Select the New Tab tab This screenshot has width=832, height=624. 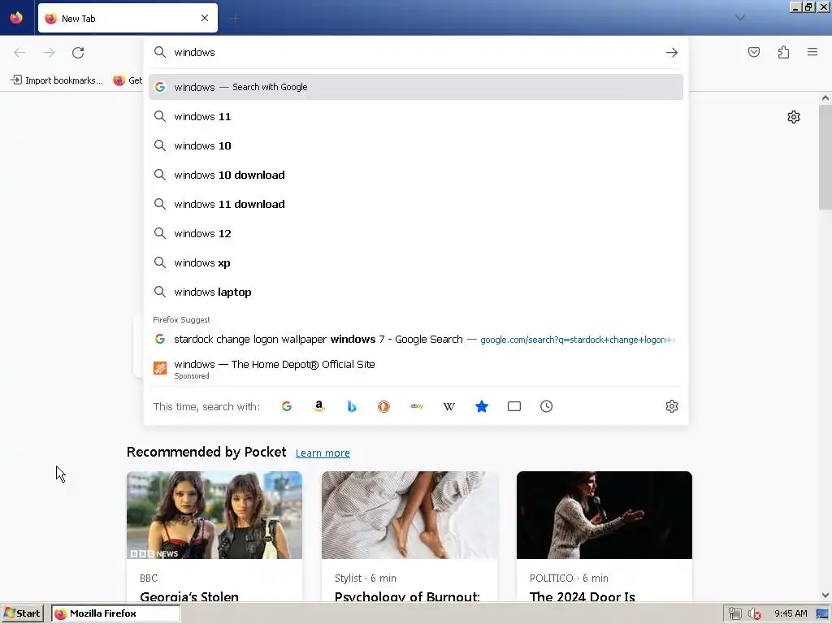pyautogui.click(x=128, y=18)
